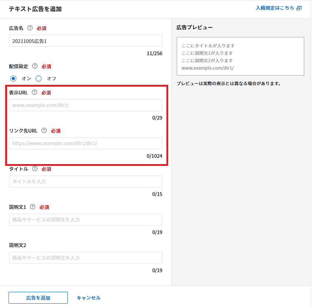Click into the 表示URL input field
312x307 pixels.
[x=85, y=105]
